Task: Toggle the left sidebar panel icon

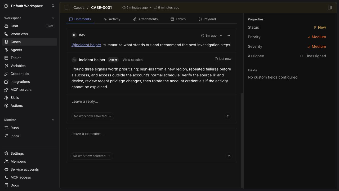Action: pyautogui.click(x=66, y=8)
